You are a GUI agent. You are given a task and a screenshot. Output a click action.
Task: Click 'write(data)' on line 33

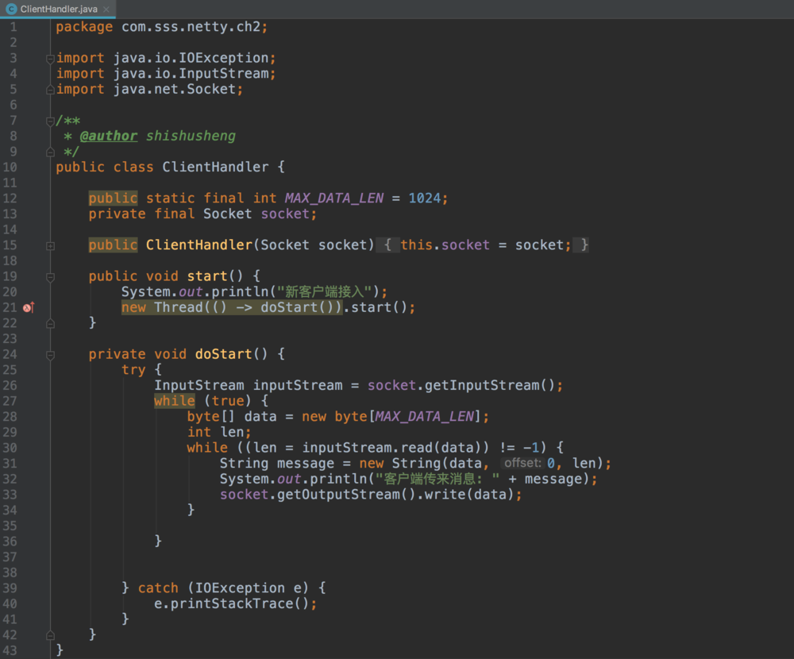tap(469, 495)
